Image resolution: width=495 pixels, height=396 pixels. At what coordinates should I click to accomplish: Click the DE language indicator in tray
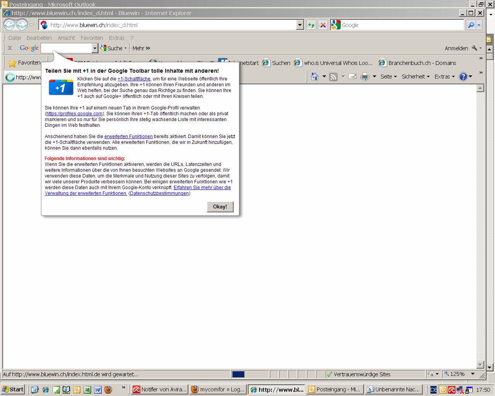pos(434,390)
